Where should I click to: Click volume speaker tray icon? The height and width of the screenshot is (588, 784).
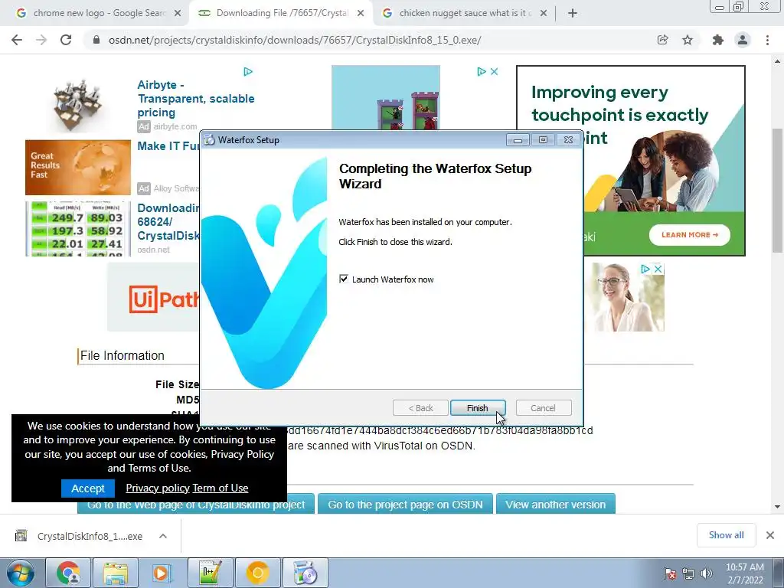(707, 574)
